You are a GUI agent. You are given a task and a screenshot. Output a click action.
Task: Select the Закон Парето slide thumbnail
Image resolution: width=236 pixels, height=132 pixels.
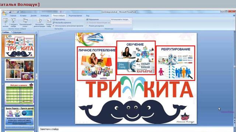point(20,118)
